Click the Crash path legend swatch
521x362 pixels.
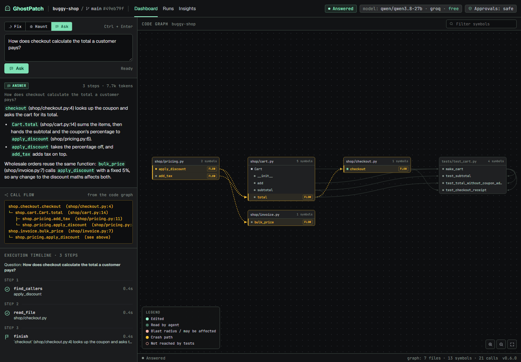point(147,337)
